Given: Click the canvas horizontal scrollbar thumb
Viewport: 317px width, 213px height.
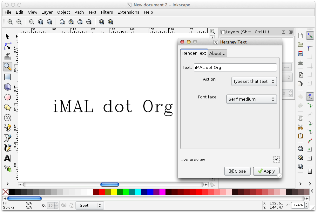Looking at the screenshot, I should [x=110, y=184].
